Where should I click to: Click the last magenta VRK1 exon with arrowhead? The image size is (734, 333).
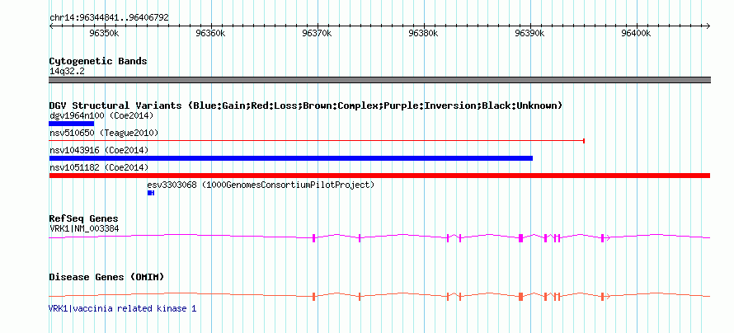pos(605,237)
